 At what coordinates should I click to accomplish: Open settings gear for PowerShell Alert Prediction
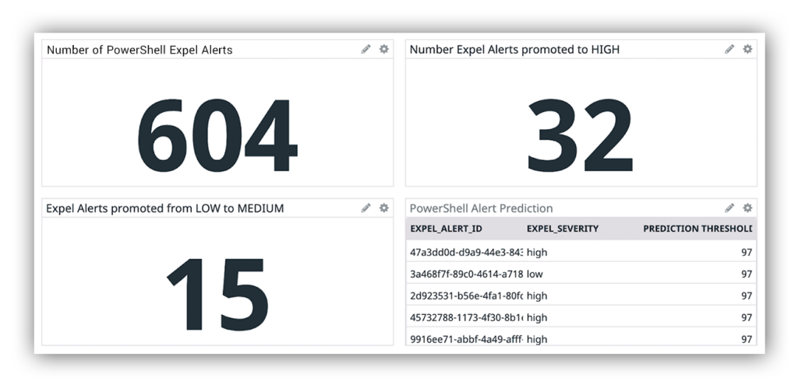[x=747, y=208]
